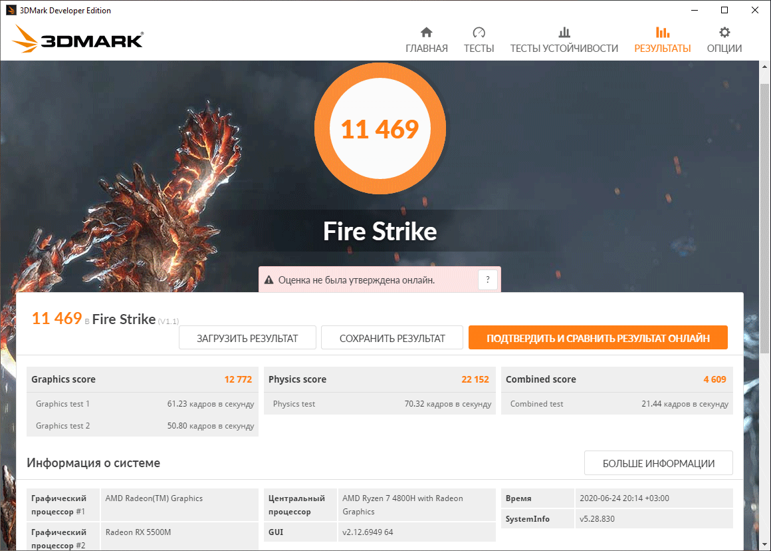This screenshot has height=551, width=771.
Task: Click the time value 2020-06-24 20:14
Action: click(x=625, y=498)
